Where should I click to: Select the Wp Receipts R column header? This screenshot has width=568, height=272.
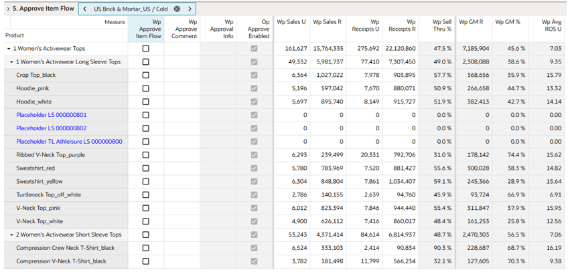[x=401, y=29]
